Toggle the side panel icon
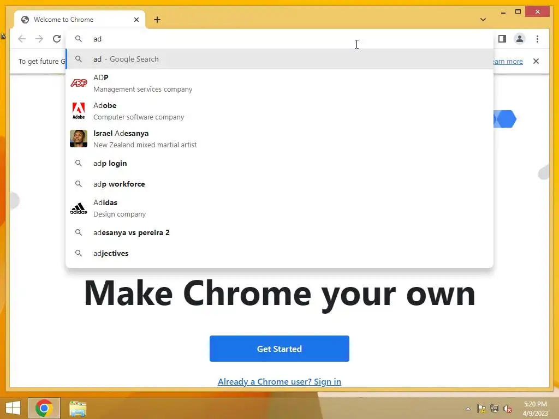Image resolution: width=559 pixels, height=419 pixels. (502, 39)
